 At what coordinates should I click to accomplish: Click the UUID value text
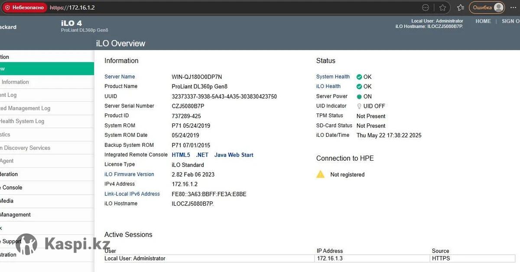click(x=224, y=97)
